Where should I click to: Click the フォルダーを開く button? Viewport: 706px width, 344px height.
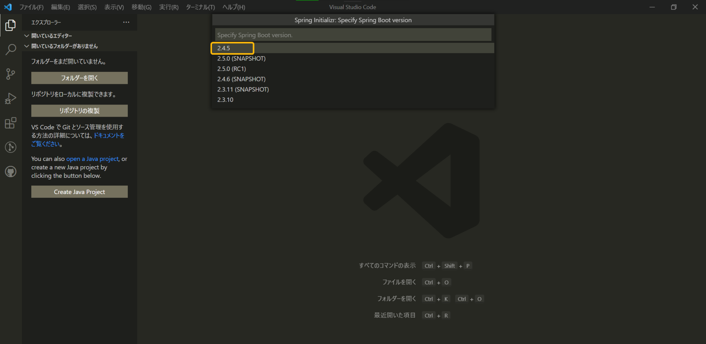tap(79, 78)
